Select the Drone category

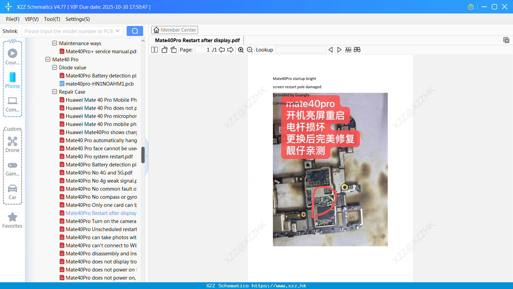(12, 144)
